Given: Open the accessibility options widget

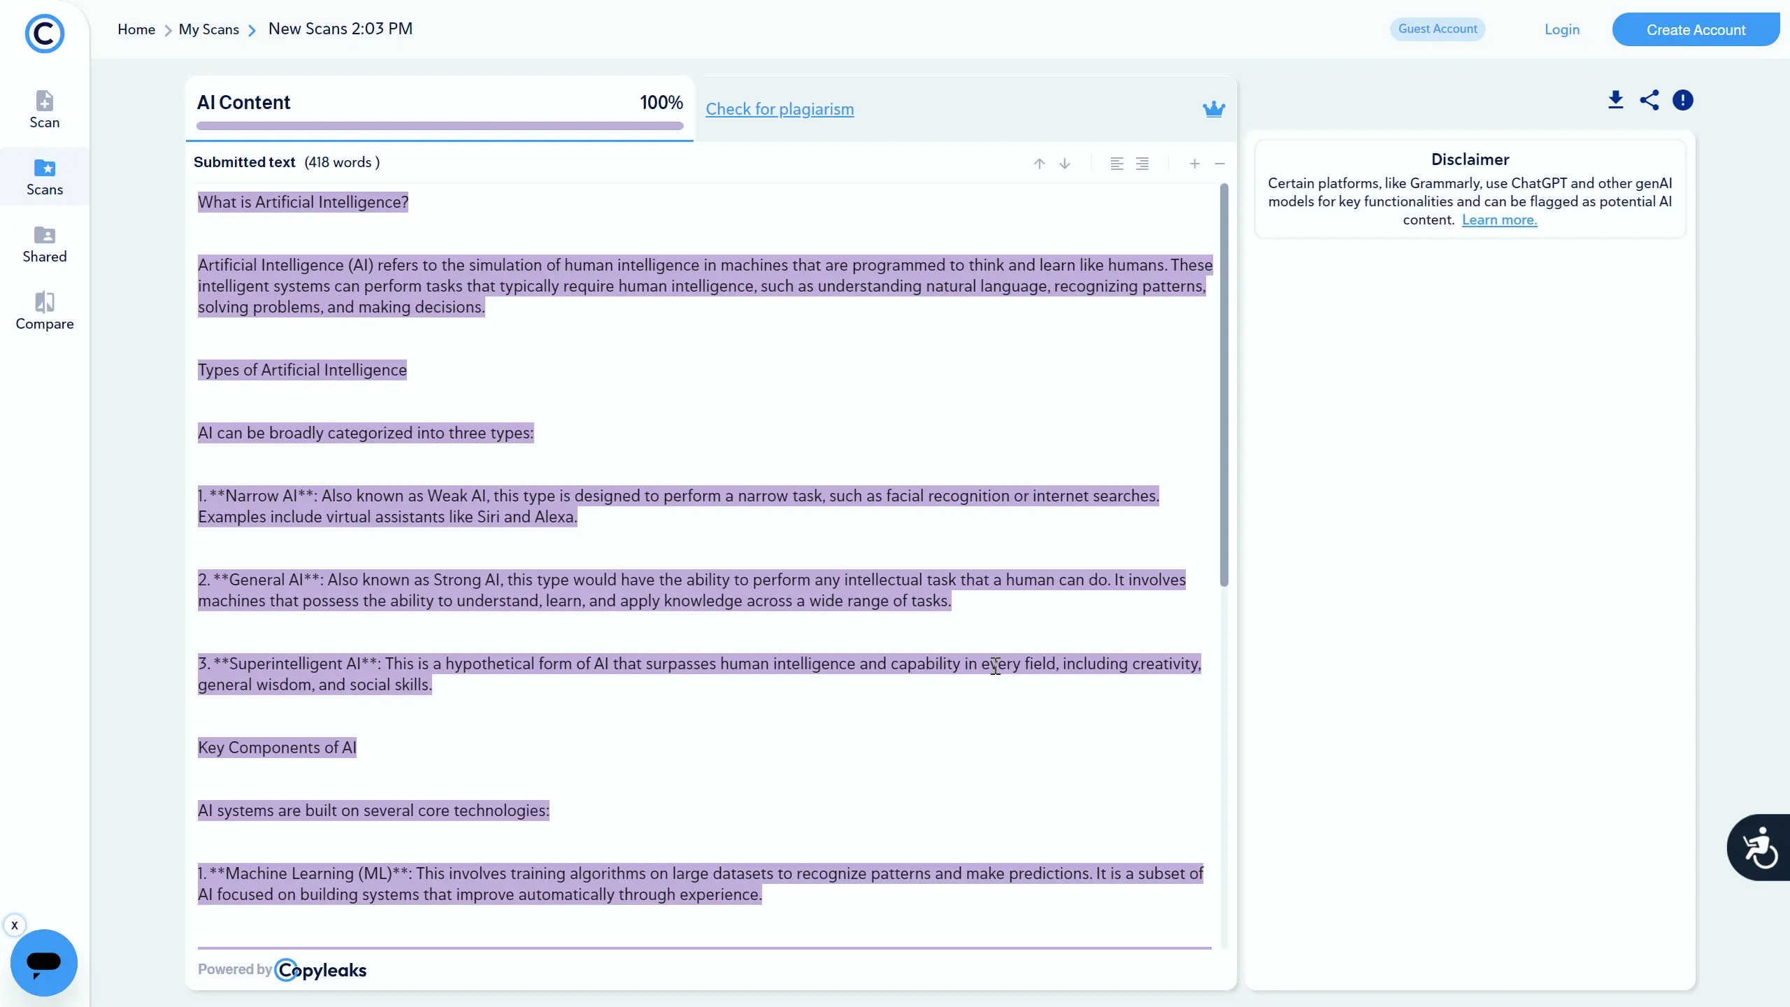Looking at the screenshot, I should click(1759, 848).
